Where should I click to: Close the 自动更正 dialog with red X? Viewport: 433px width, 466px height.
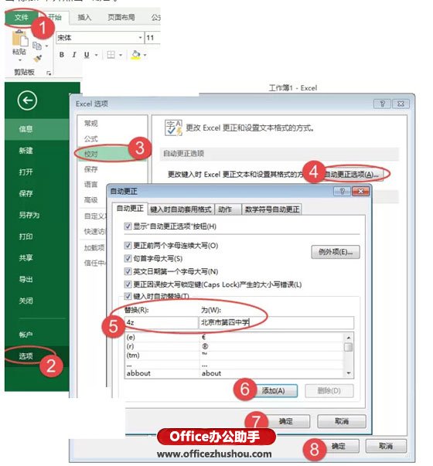[360, 191]
